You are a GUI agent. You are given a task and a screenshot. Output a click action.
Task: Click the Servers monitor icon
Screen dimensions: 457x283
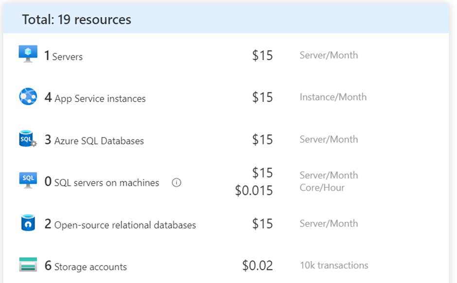point(28,54)
